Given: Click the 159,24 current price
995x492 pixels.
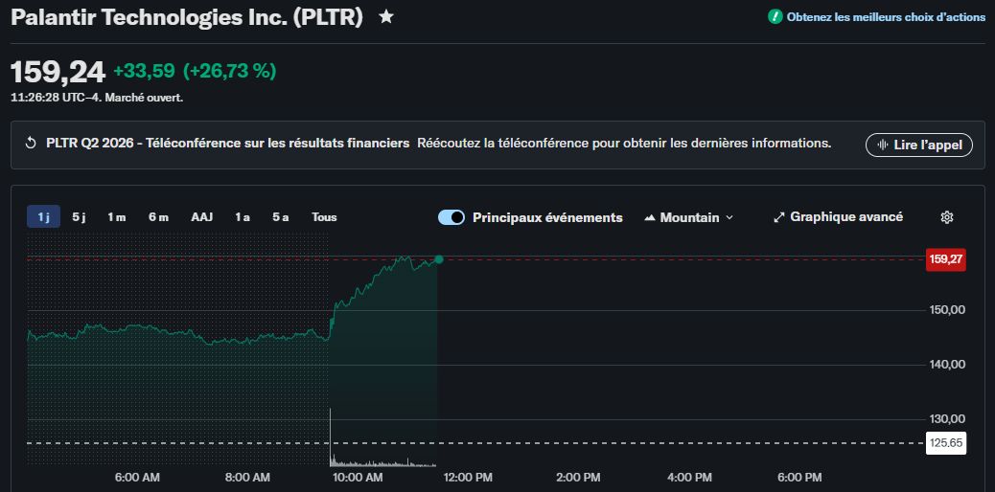Looking at the screenshot, I should click(x=58, y=73).
